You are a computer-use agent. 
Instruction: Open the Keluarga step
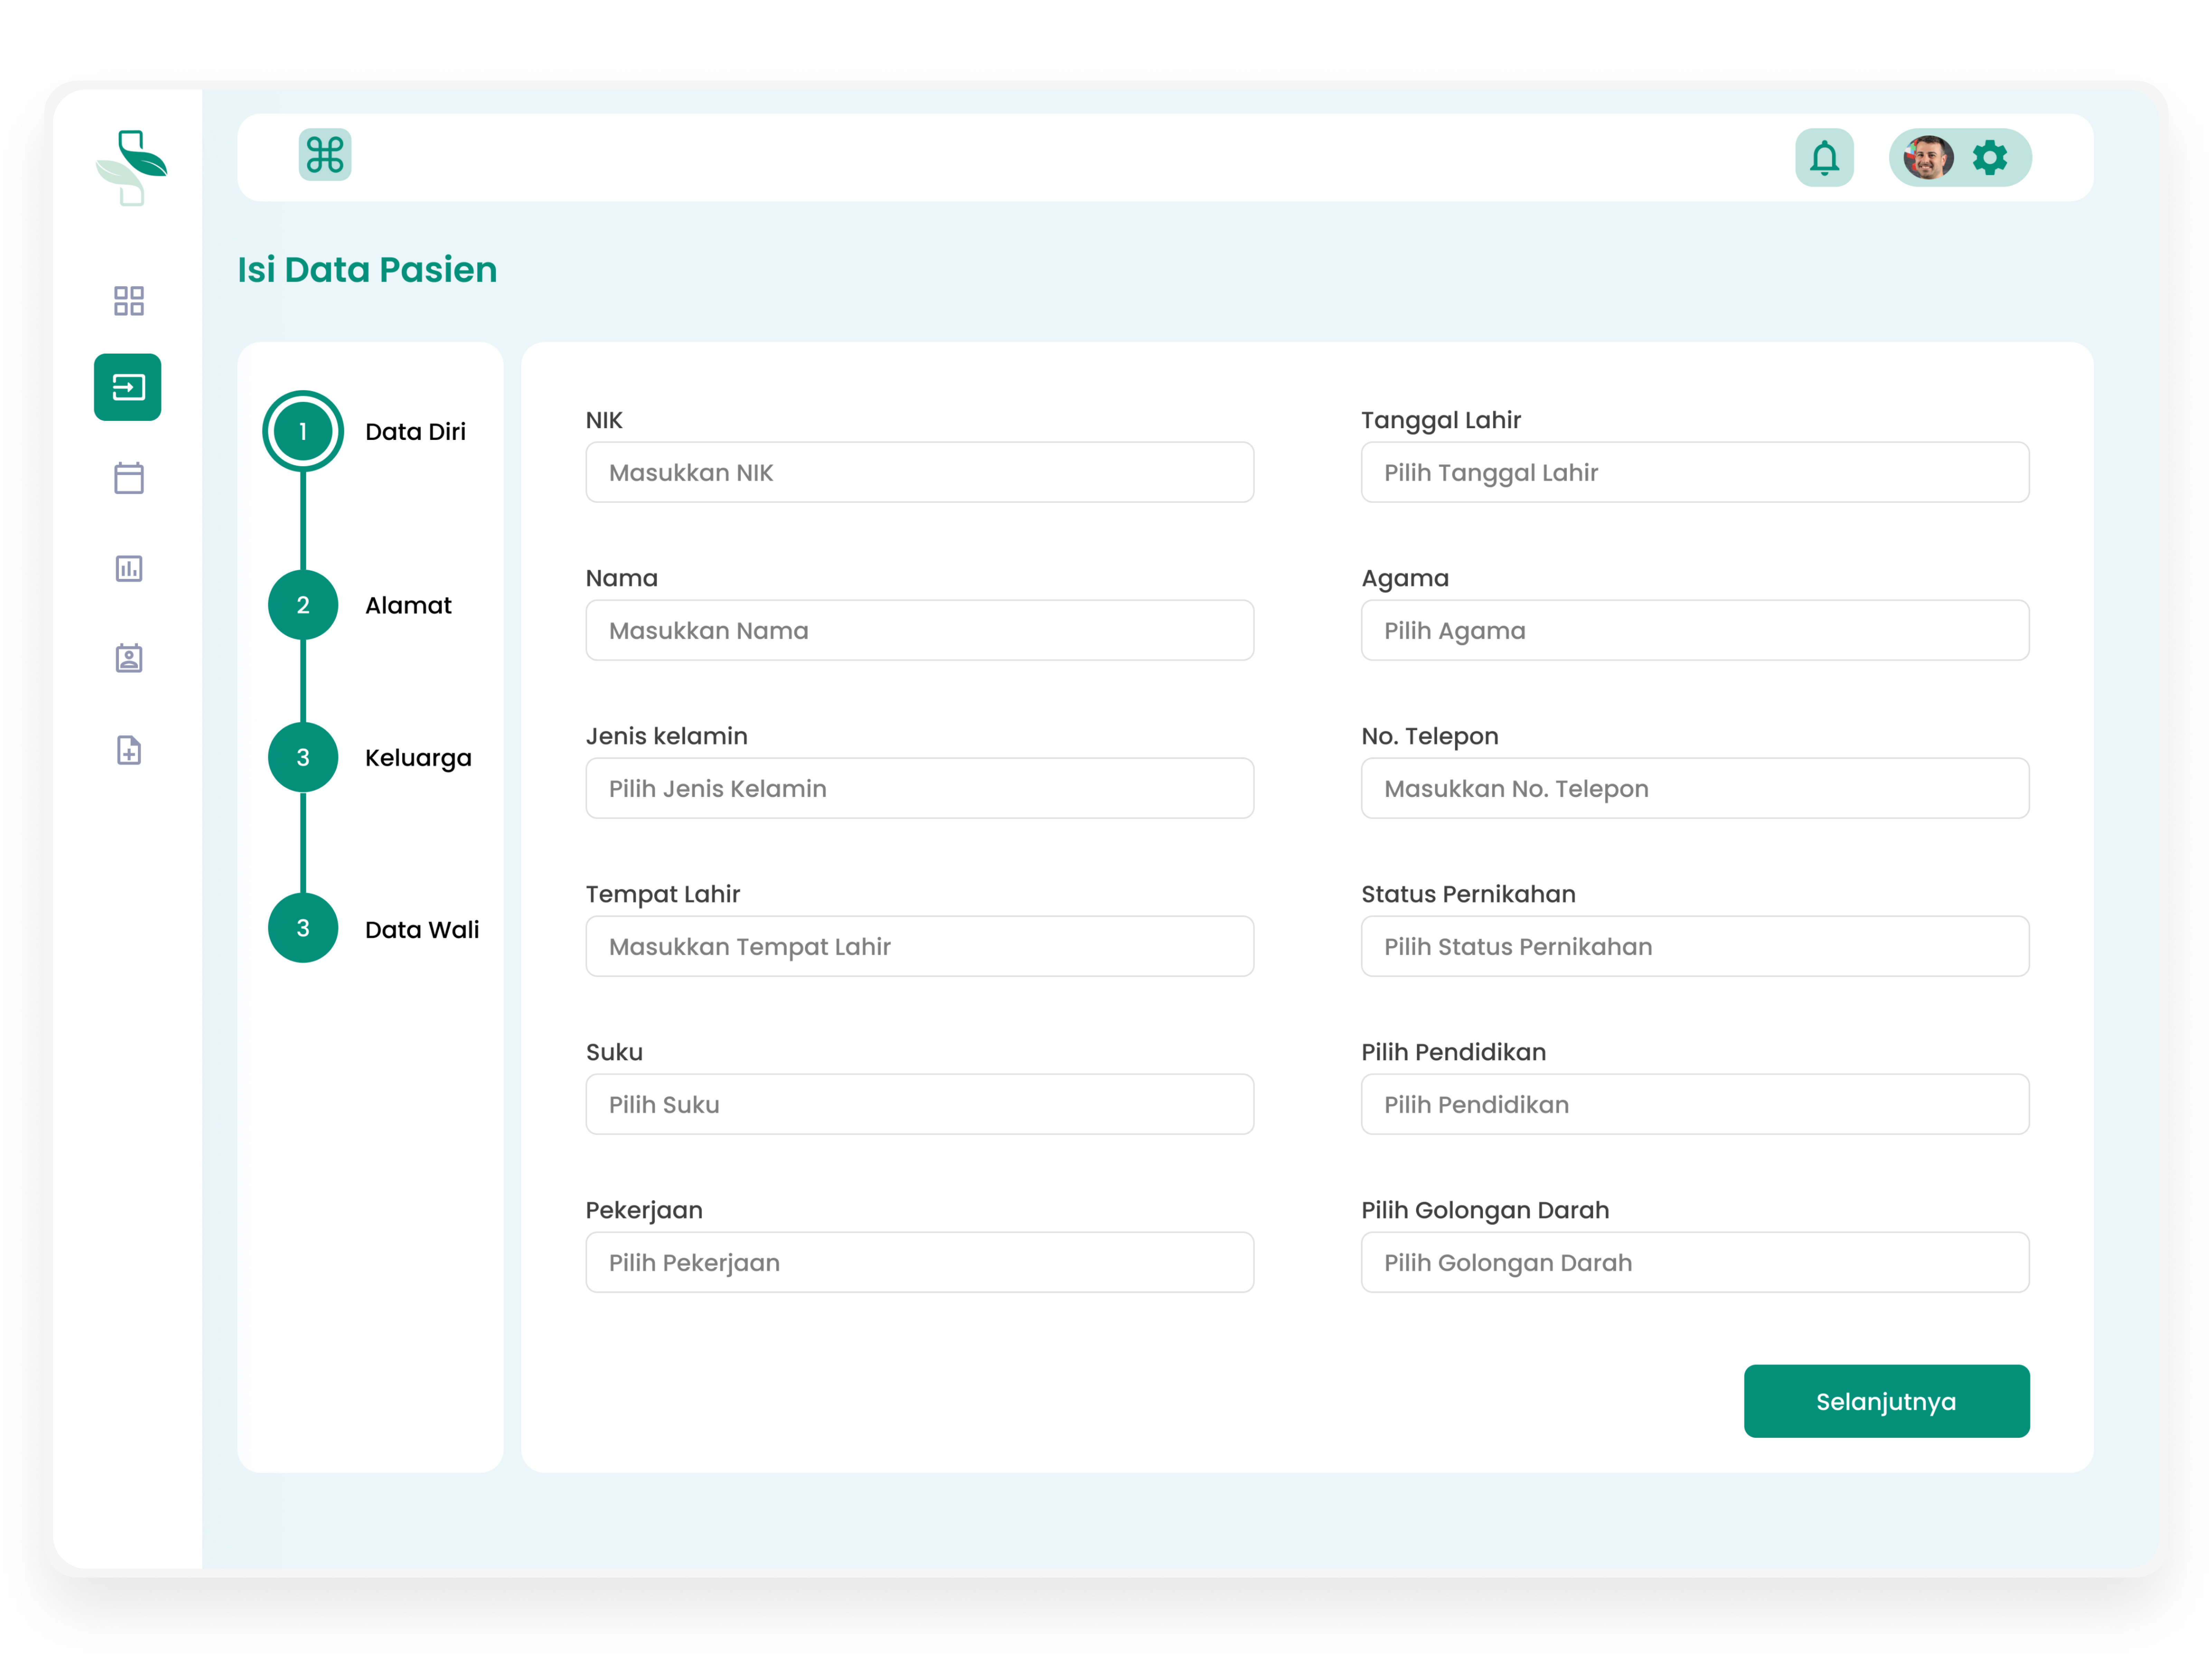coord(303,757)
